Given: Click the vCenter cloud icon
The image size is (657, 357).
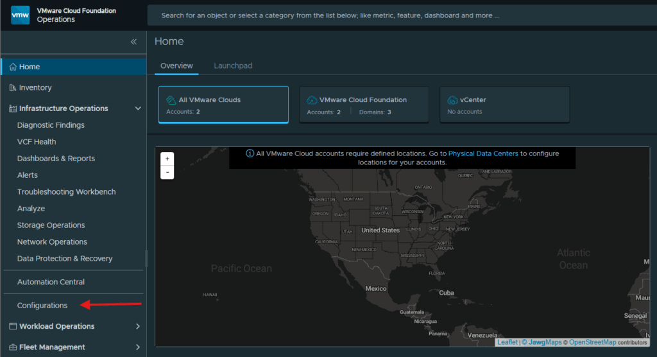Looking at the screenshot, I should [x=452, y=100].
